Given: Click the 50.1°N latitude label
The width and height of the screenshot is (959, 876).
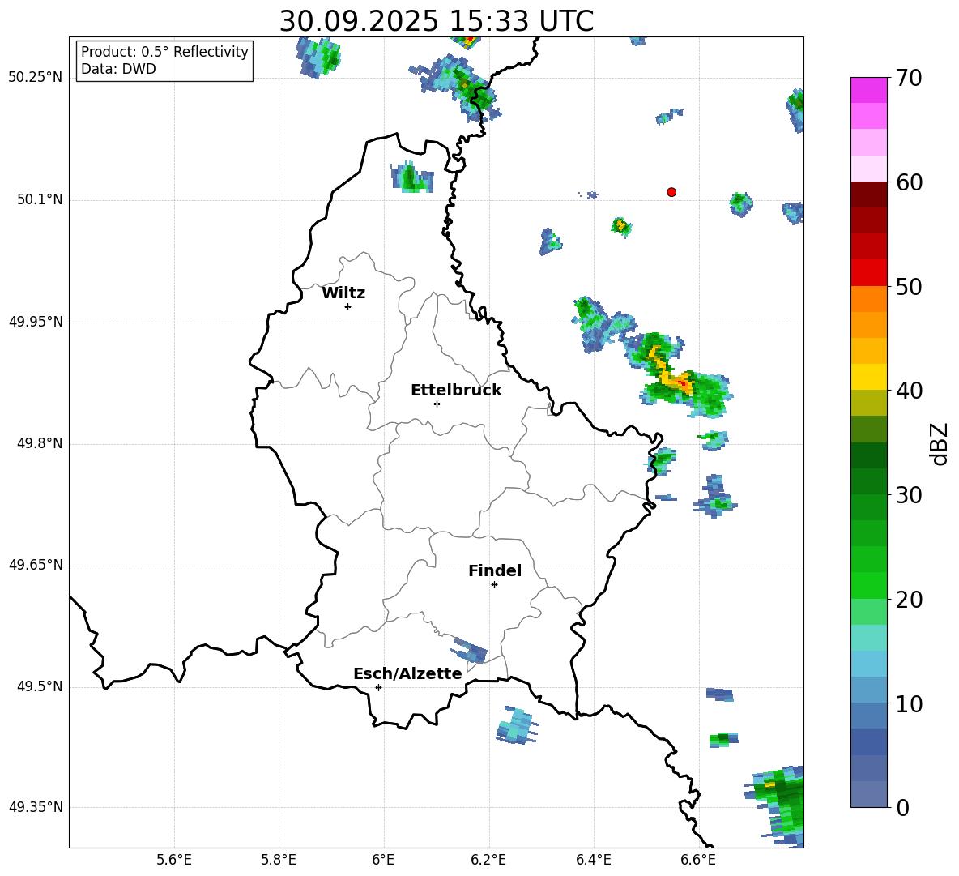Looking at the screenshot, I should pyautogui.click(x=40, y=199).
